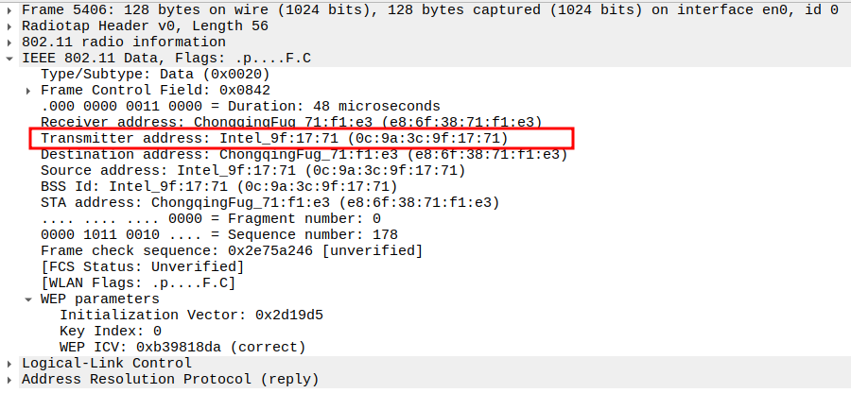This screenshot has width=851, height=393.
Task: Expand the Frame 5406 tree row
Action: [9, 10]
